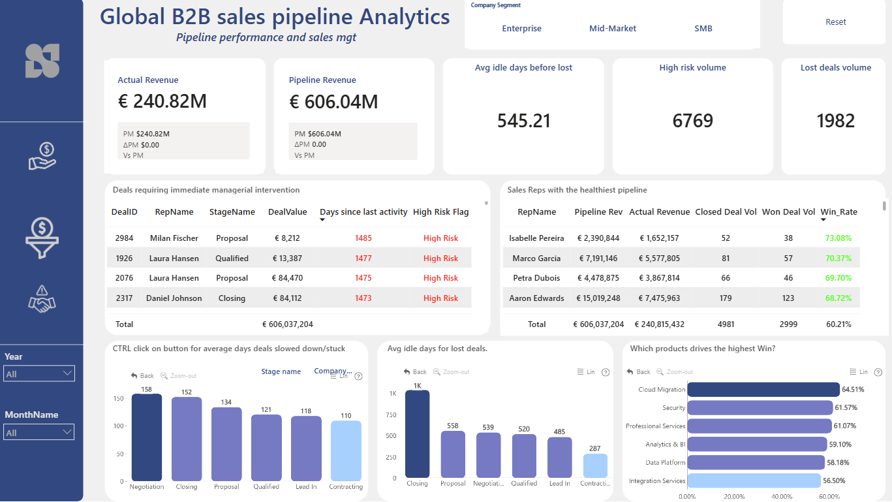Viewport: 892px width, 502px height.
Task: Click Back arrow in the stuck deals chart
Action: point(142,375)
